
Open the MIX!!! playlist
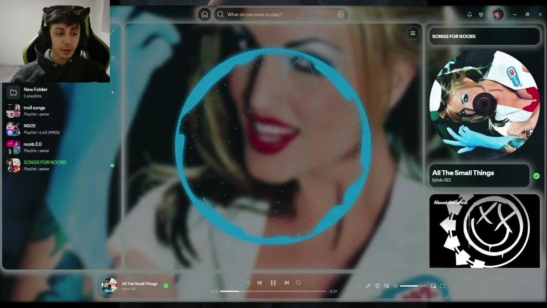pos(60,129)
